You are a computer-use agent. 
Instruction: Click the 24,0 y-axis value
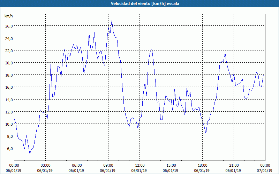tap(9, 38)
